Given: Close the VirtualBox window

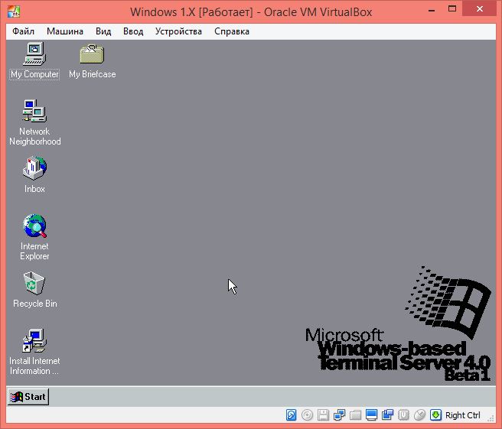Looking at the screenshot, I should tap(479, 9).
